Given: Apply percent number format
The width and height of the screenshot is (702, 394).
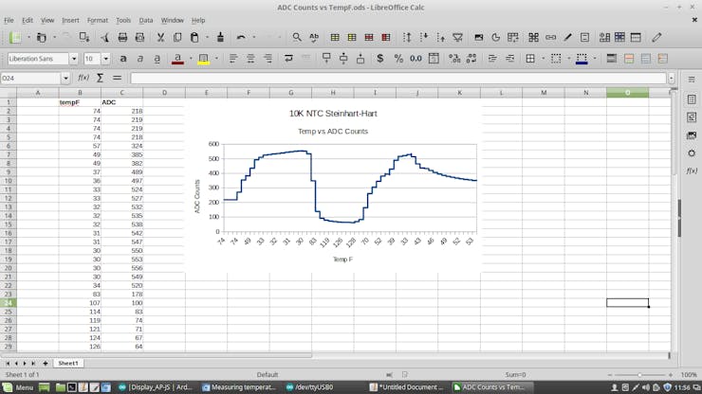Looking at the screenshot, I should (x=397, y=58).
